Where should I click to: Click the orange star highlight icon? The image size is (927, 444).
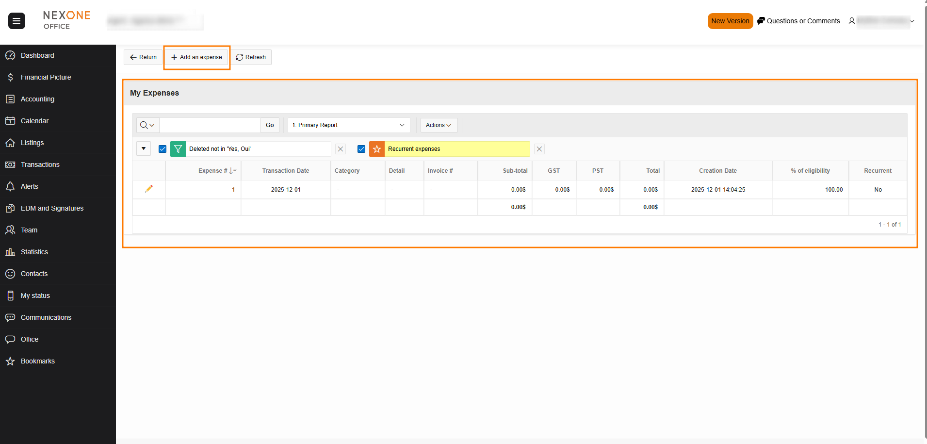(x=377, y=149)
